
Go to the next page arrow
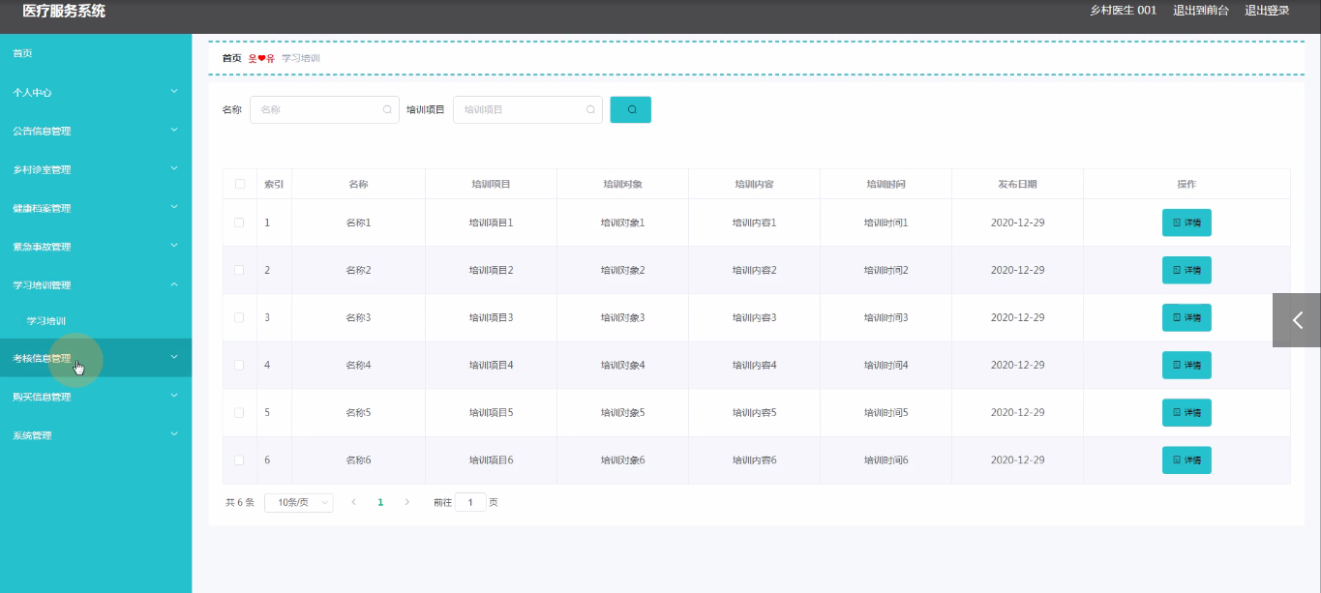click(407, 502)
